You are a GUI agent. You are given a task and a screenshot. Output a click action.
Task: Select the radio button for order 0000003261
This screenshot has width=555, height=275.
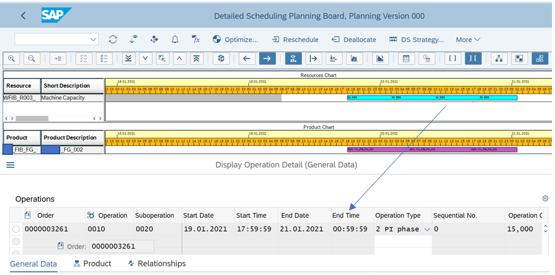[16, 230]
